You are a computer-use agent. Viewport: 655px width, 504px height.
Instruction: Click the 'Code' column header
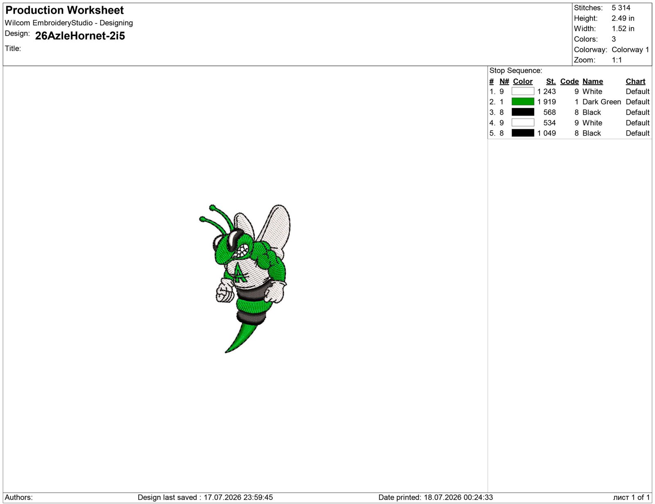pos(569,81)
